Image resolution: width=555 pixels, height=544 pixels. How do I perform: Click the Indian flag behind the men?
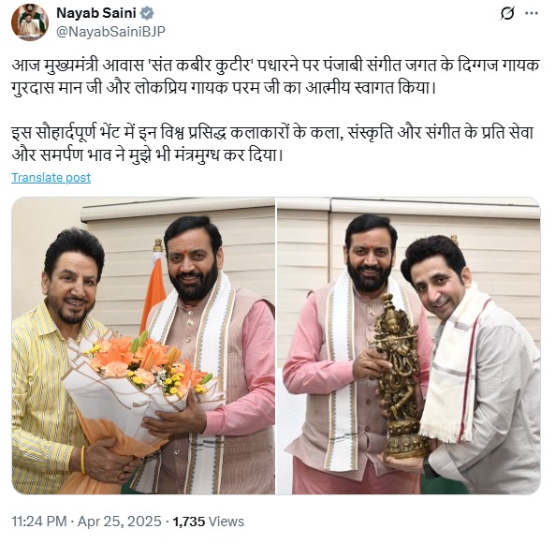pos(153,287)
